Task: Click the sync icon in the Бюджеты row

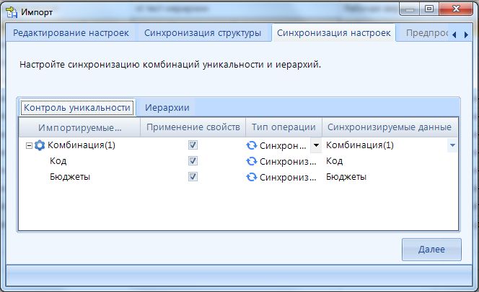Action: [252, 176]
